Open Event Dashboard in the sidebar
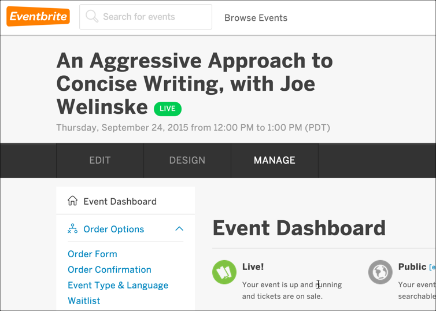The width and height of the screenshot is (436, 311). click(120, 201)
